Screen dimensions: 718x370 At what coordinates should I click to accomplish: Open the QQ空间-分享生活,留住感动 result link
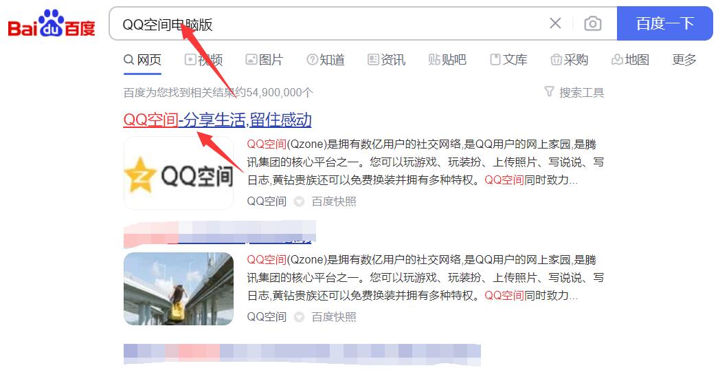coord(217,120)
